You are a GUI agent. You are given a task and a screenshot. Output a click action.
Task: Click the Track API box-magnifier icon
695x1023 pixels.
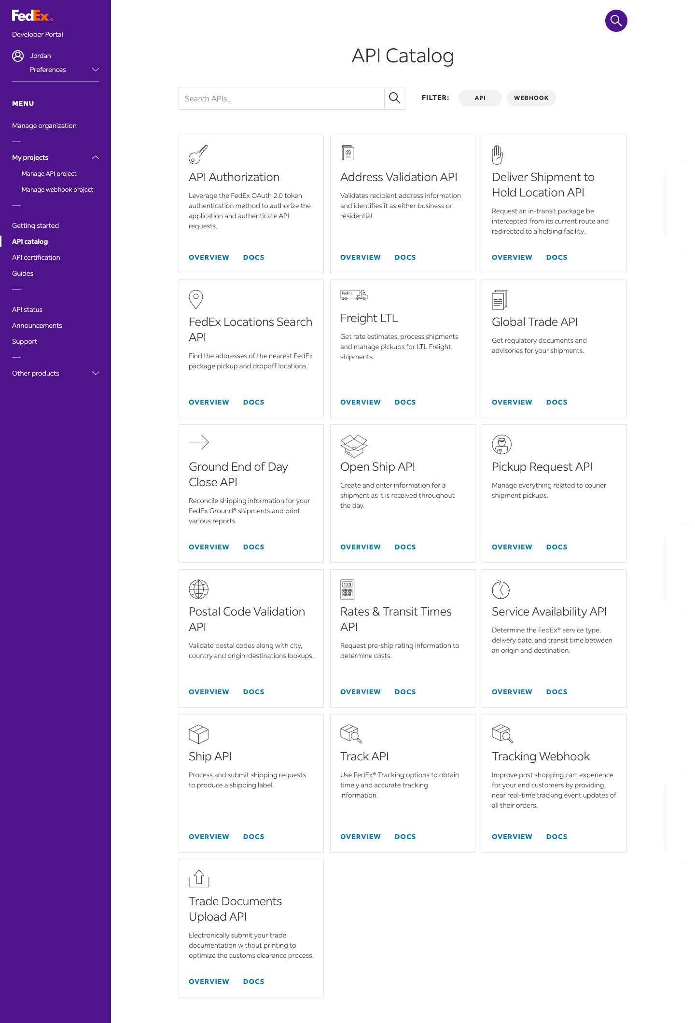pyautogui.click(x=351, y=734)
